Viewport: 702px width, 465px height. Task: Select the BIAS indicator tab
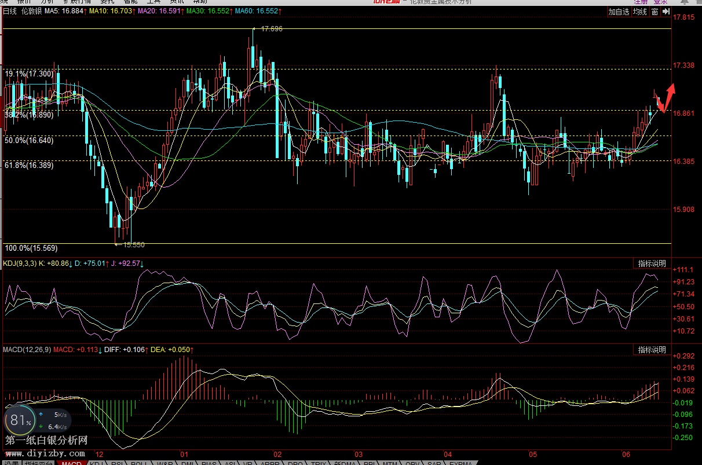208,463
